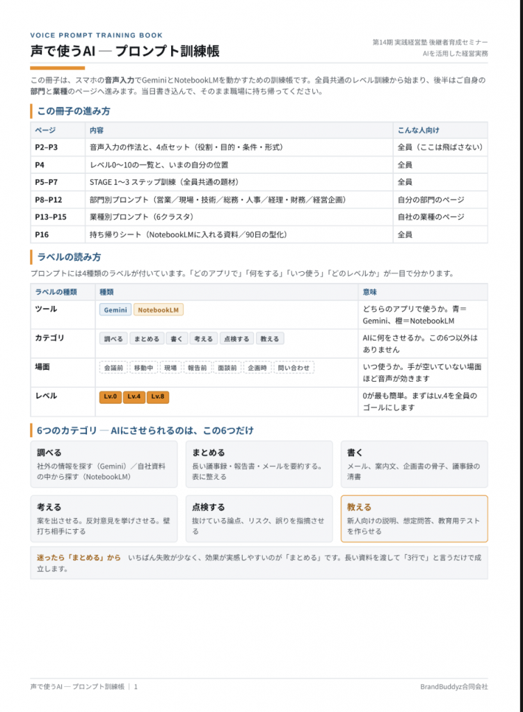523x712 pixels.
Task: Click the orange NotebookLM label badge
Action: click(158, 309)
